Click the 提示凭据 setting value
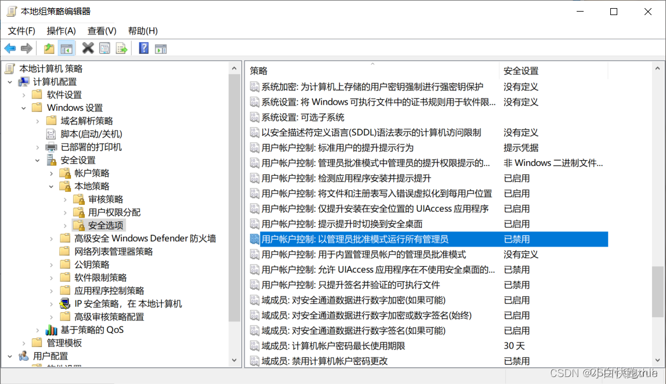This screenshot has width=666, height=384. click(521, 148)
